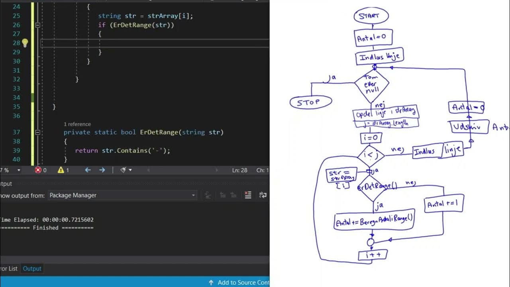510x287 pixels.
Task: Click the red error count icon
Action: click(x=38, y=170)
